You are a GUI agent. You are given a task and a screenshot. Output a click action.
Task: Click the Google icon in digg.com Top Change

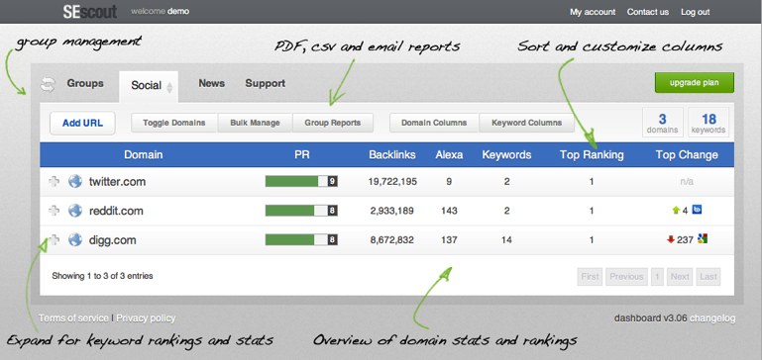[703, 238]
